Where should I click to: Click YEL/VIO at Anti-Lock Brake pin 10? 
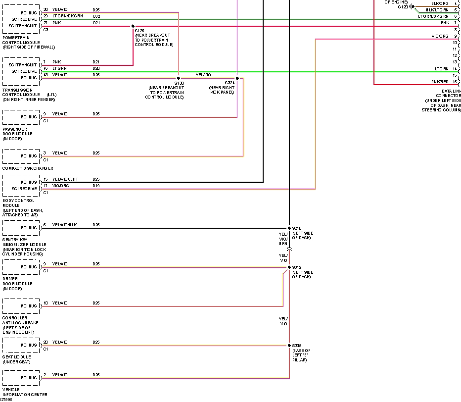[x=60, y=303]
